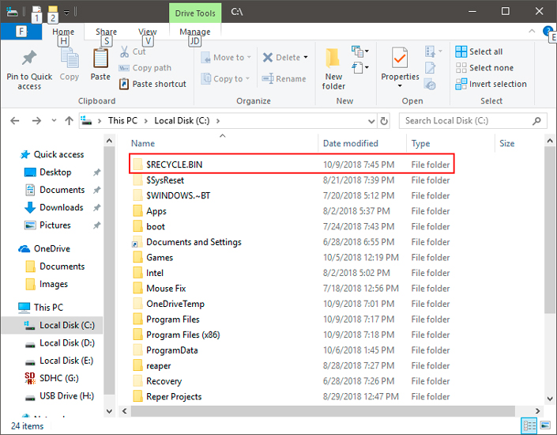The width and height of the screenshot is (557, 435).
Task: Go up one level arrow
Action: (69, 121)
